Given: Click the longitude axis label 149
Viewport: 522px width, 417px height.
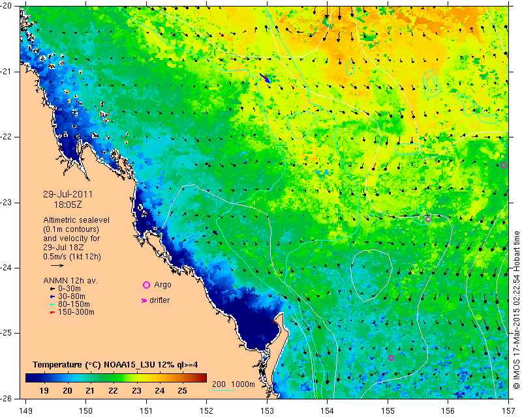Looking at the screenshot, I should [25, 411].
